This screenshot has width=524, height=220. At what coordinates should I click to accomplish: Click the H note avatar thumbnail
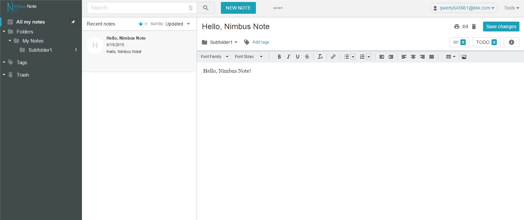coord(95,46)
